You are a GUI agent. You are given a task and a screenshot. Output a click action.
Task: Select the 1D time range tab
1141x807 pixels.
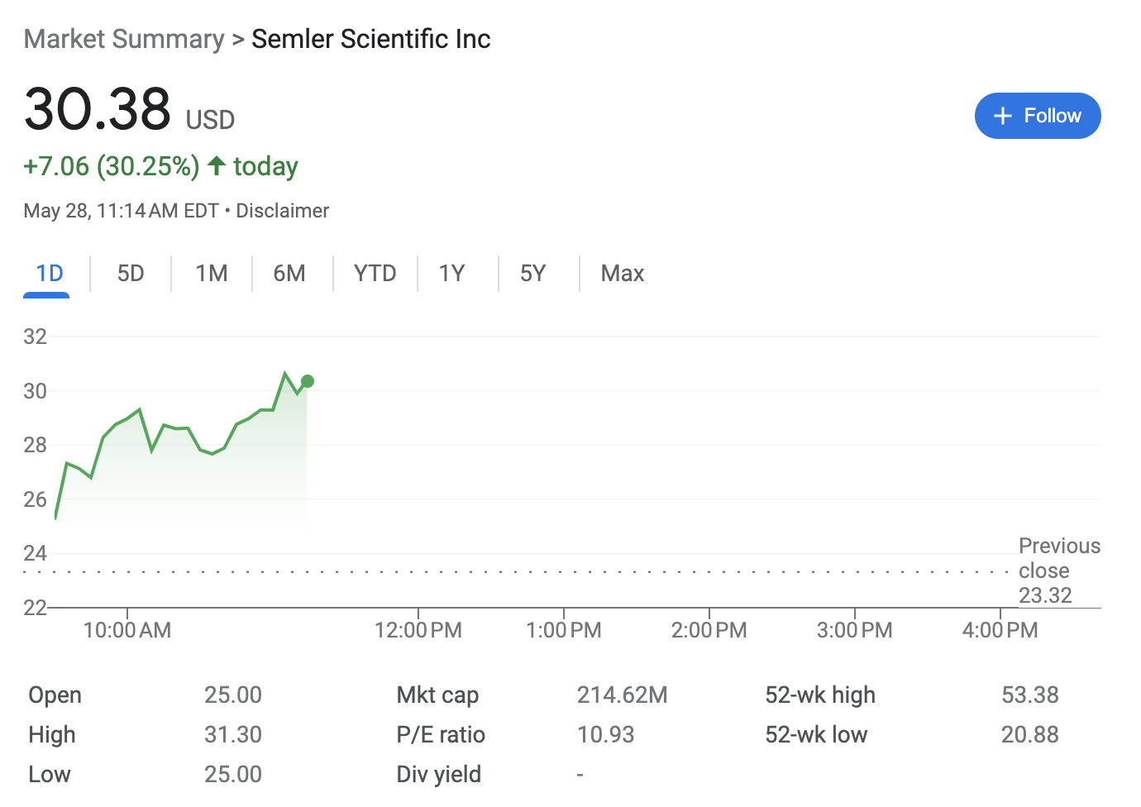49,274
